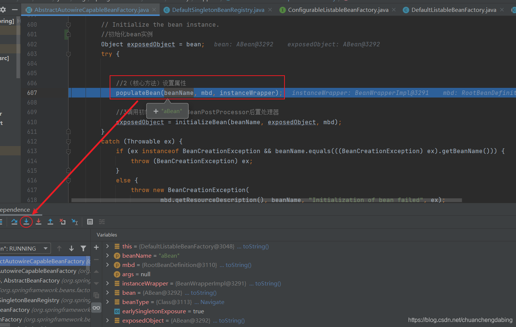516x327 pixels.
Task: Select the earlySingletonExposure variable row
Action: tap(159, 311)
